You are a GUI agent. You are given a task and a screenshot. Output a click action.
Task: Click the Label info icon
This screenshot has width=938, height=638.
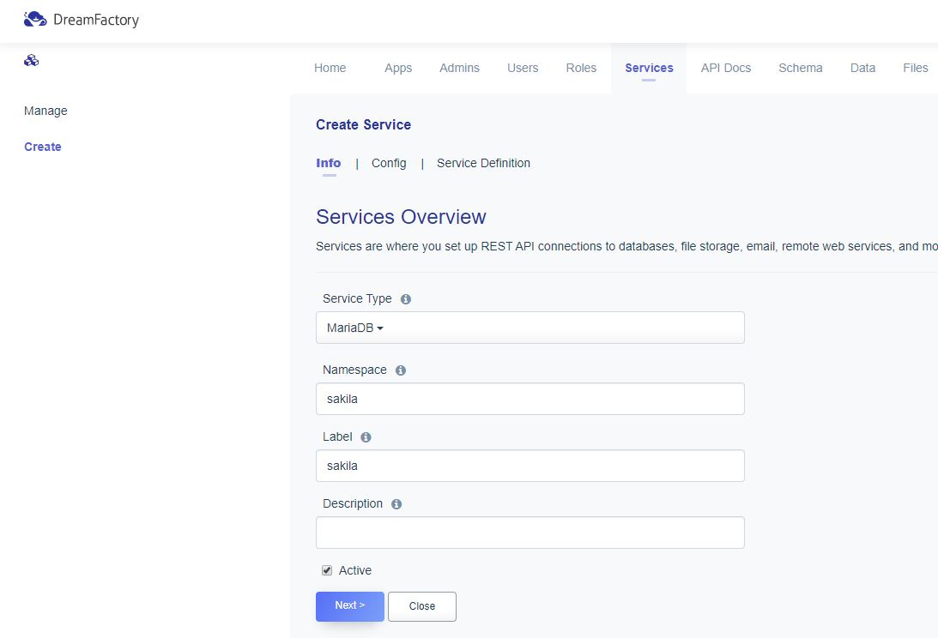(366, 437)
